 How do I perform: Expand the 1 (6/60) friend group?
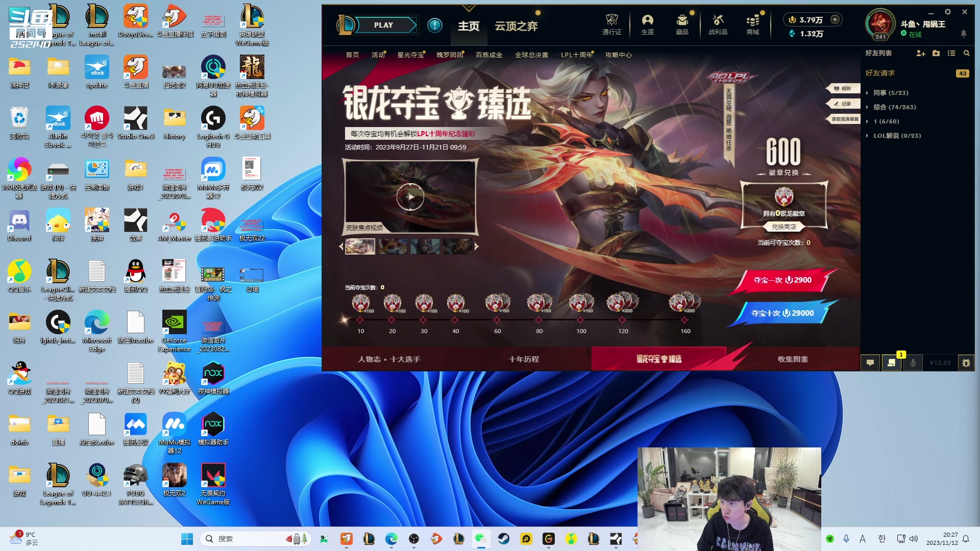pyautogui.click(x=886, y=121)
